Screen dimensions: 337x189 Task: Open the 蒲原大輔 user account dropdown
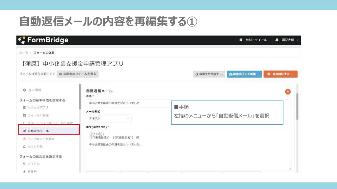[x=287, y=40]
